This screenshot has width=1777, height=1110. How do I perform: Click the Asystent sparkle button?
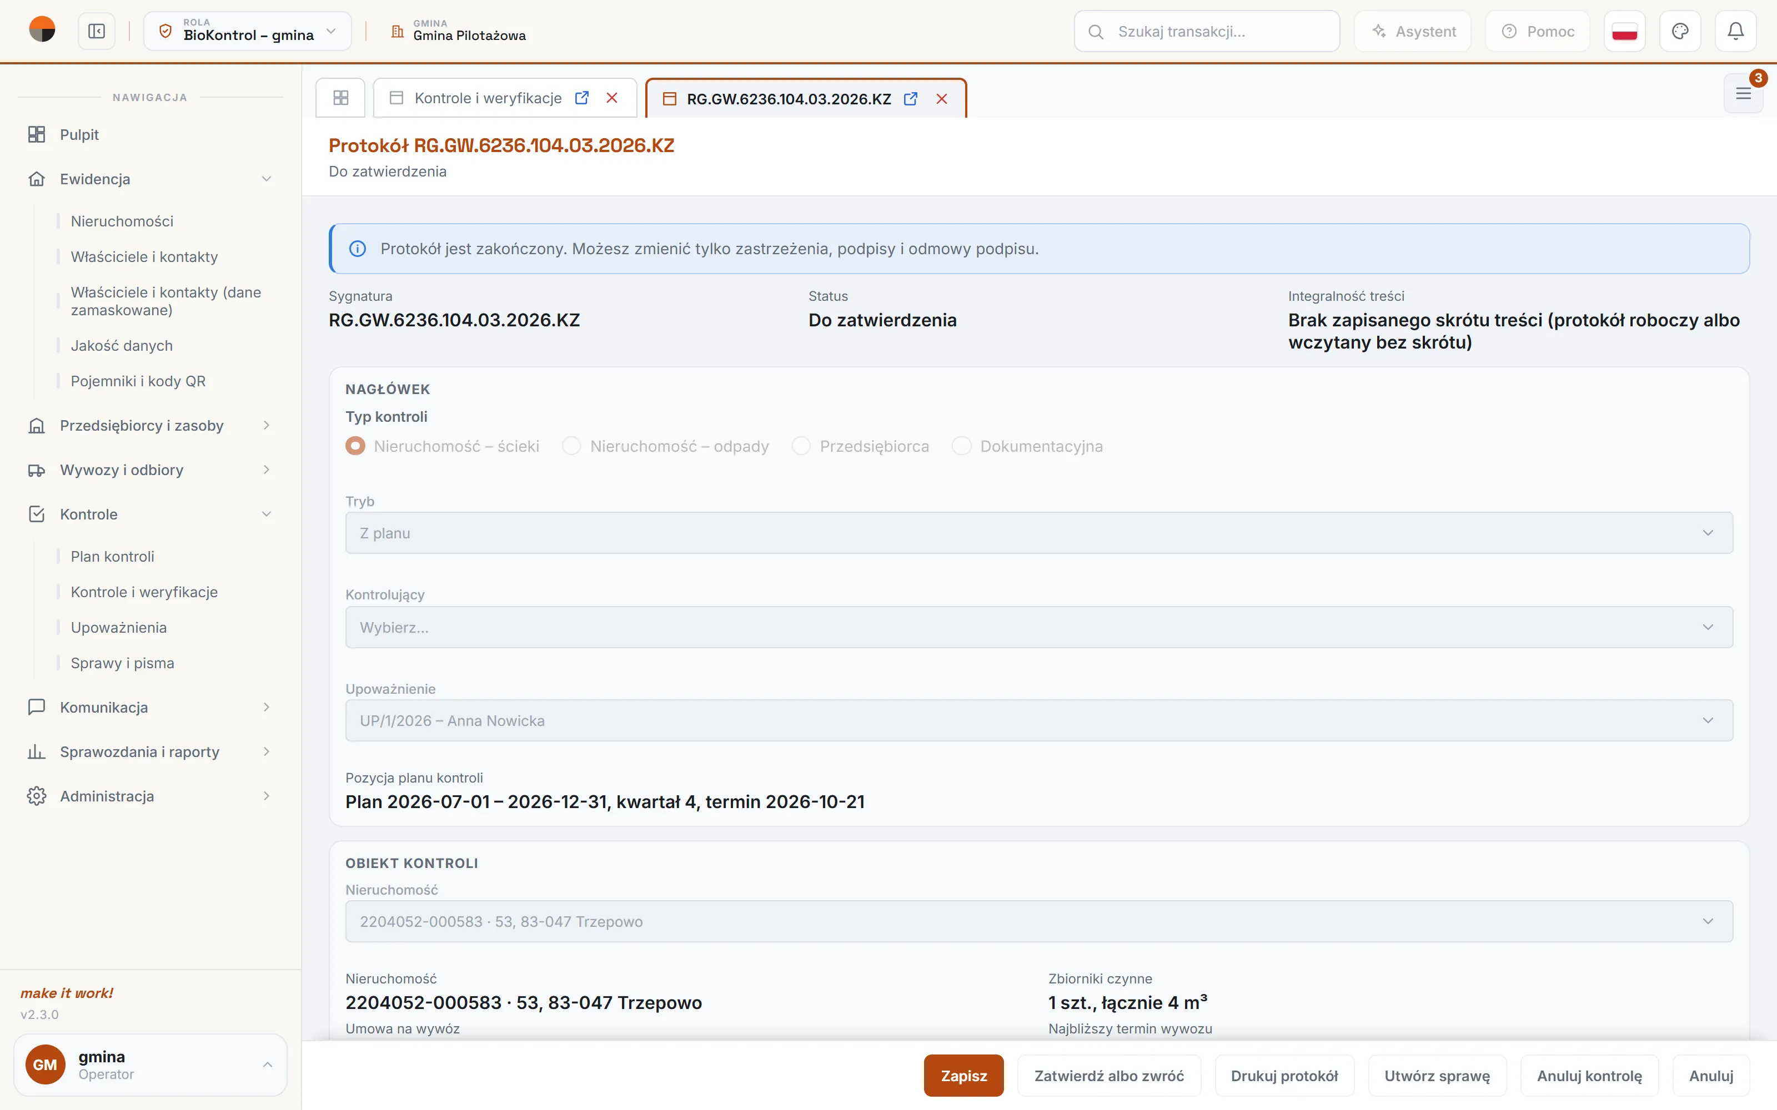[1413, 32]
